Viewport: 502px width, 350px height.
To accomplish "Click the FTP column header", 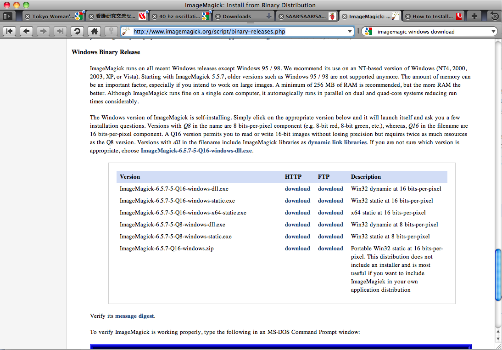I will (x=324, y=176).
